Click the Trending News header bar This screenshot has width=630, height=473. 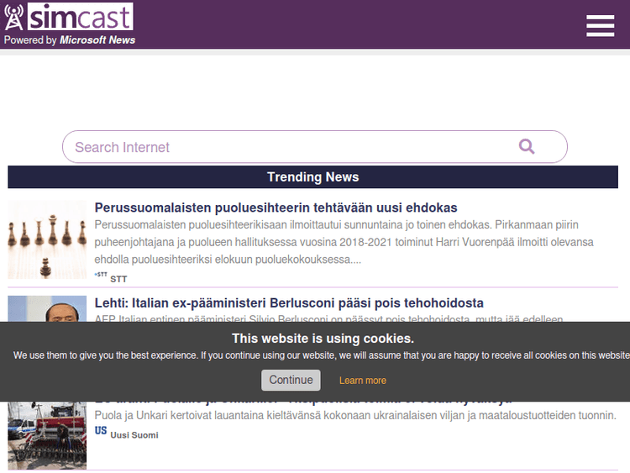(312, 177)
